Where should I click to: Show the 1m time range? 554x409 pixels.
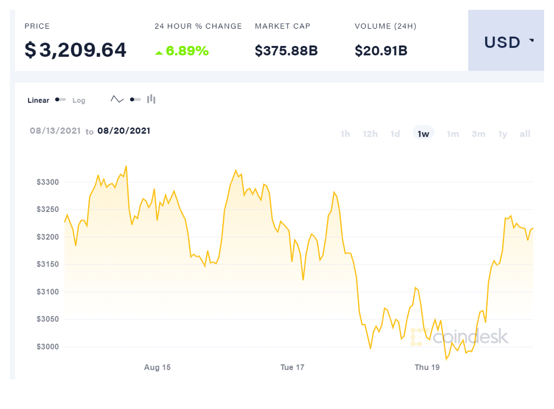point(453,134)
